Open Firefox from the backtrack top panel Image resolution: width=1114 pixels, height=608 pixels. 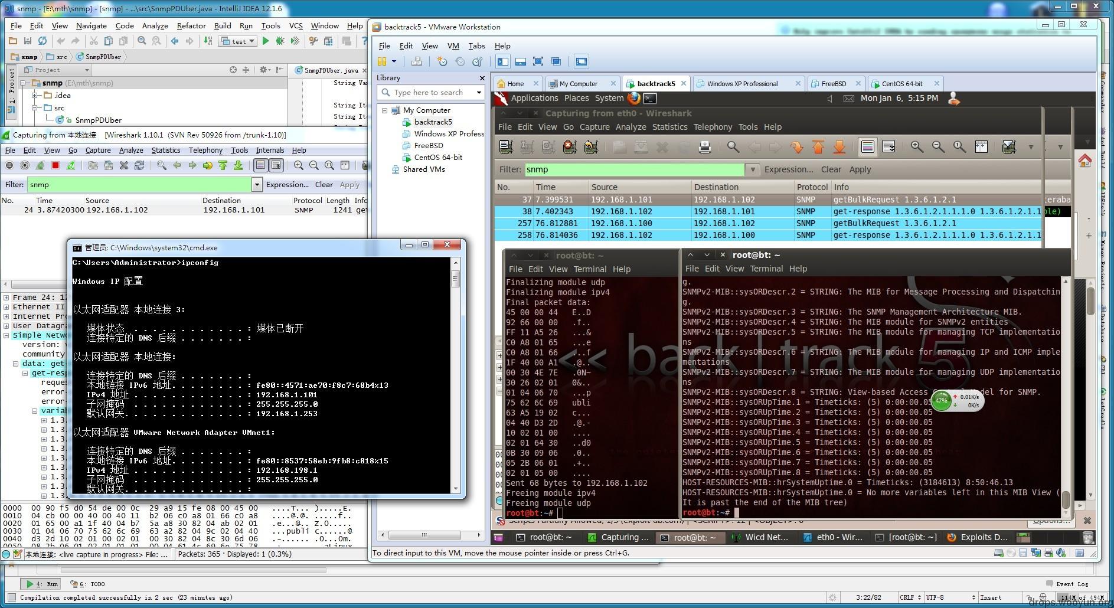pos(634,98)
